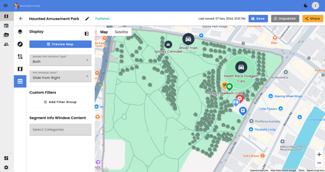The image size is (325, 172).
Task: Click the back arrow beside map title
Action: point(21,19)
